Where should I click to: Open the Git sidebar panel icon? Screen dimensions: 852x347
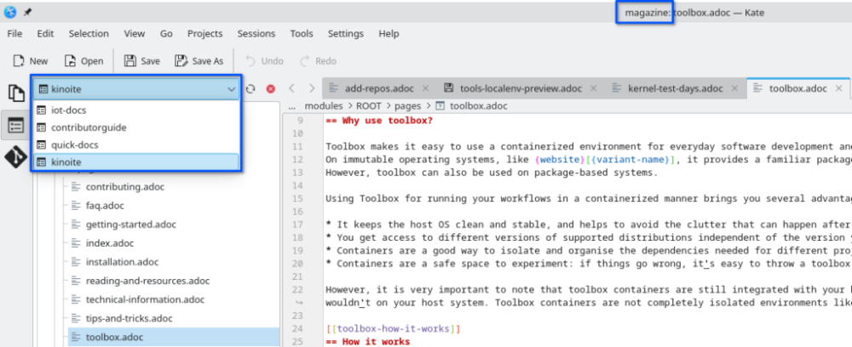click(15, 157)
